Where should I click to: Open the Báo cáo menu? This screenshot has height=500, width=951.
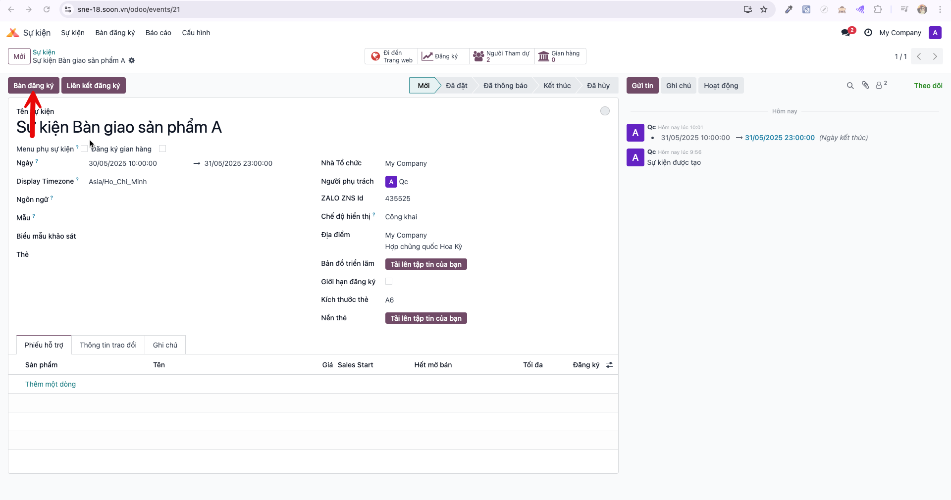pos(158,33)
